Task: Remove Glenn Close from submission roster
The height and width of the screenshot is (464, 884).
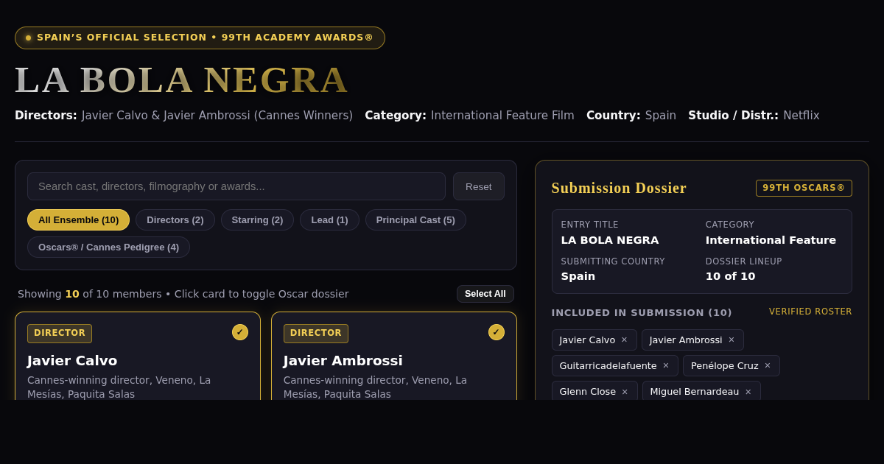Action: [x=625, y=391]
